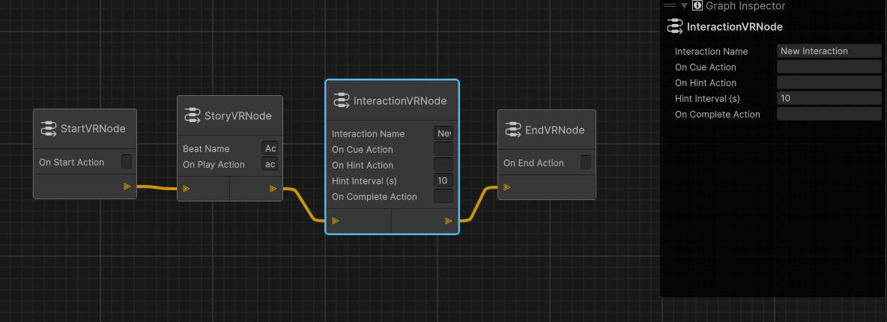Click the InteractionVRNode output port arrow
The height and width of the screenshot is (322, 887).
(449, 221)
